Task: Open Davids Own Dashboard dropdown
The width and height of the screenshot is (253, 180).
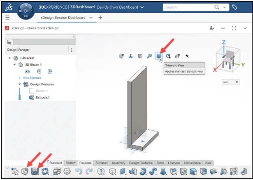Action: tap(142, 7)
